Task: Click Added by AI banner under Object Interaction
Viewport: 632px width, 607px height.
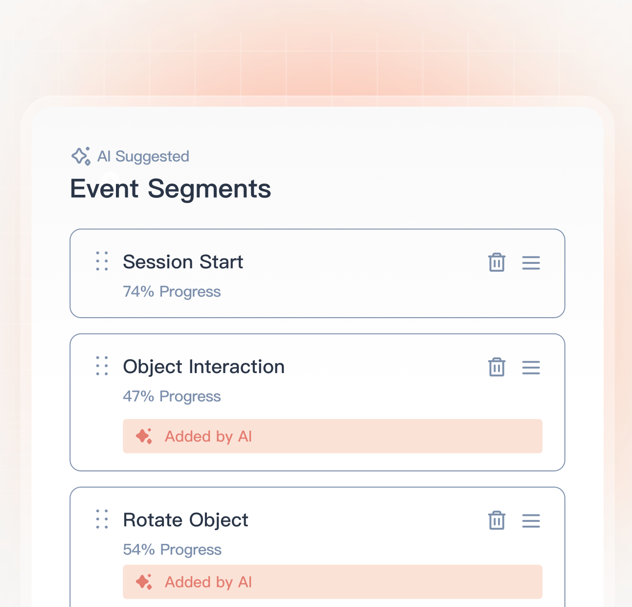Action: [x=333, y=436]
